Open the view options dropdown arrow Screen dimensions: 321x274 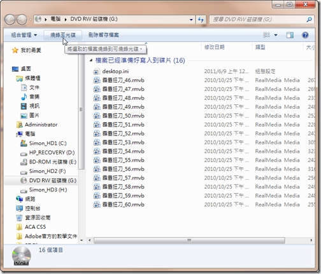276,35
